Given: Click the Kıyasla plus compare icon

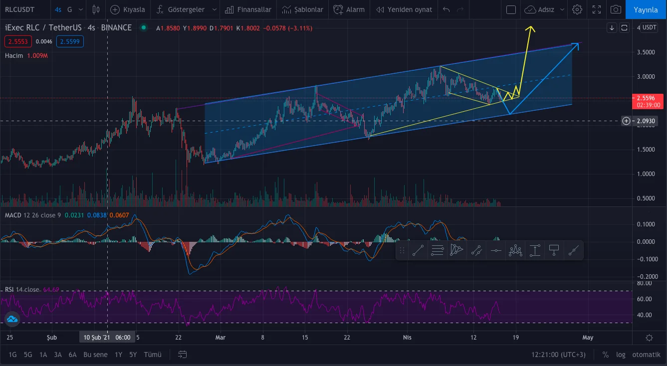Looking at the screenshot, I should 115,9.
